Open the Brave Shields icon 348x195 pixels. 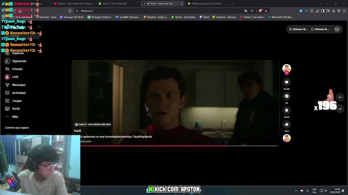[x=260, y=11]
